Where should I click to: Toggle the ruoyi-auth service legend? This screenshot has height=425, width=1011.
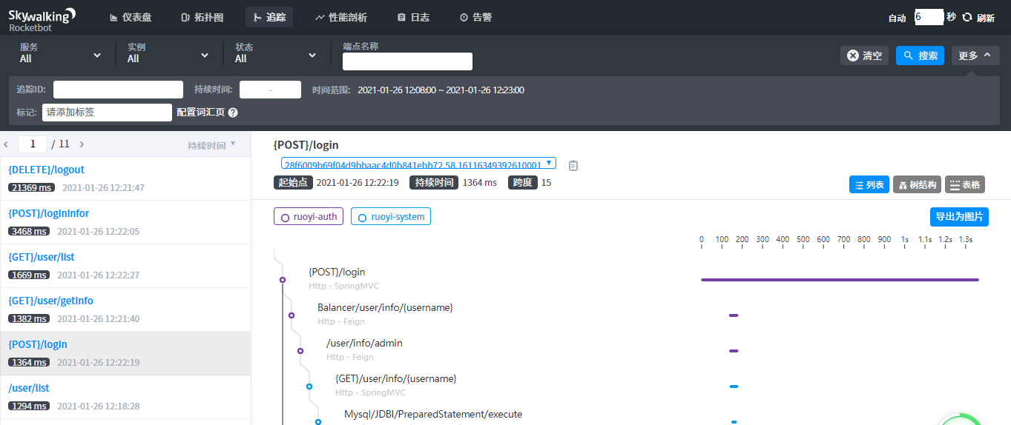coord(309,217)
